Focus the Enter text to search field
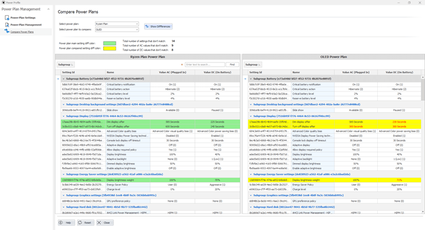 pos(205,64)
